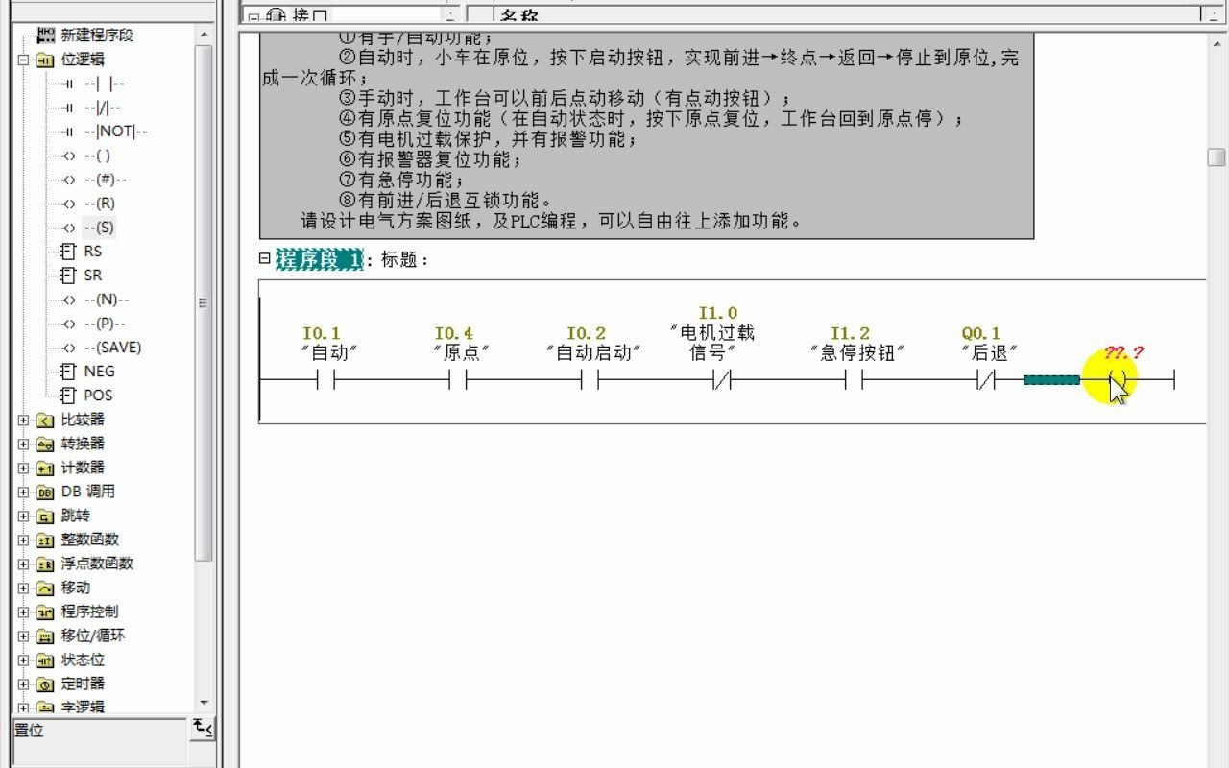Expand the 整数函数 folder

tap(23, 540)
